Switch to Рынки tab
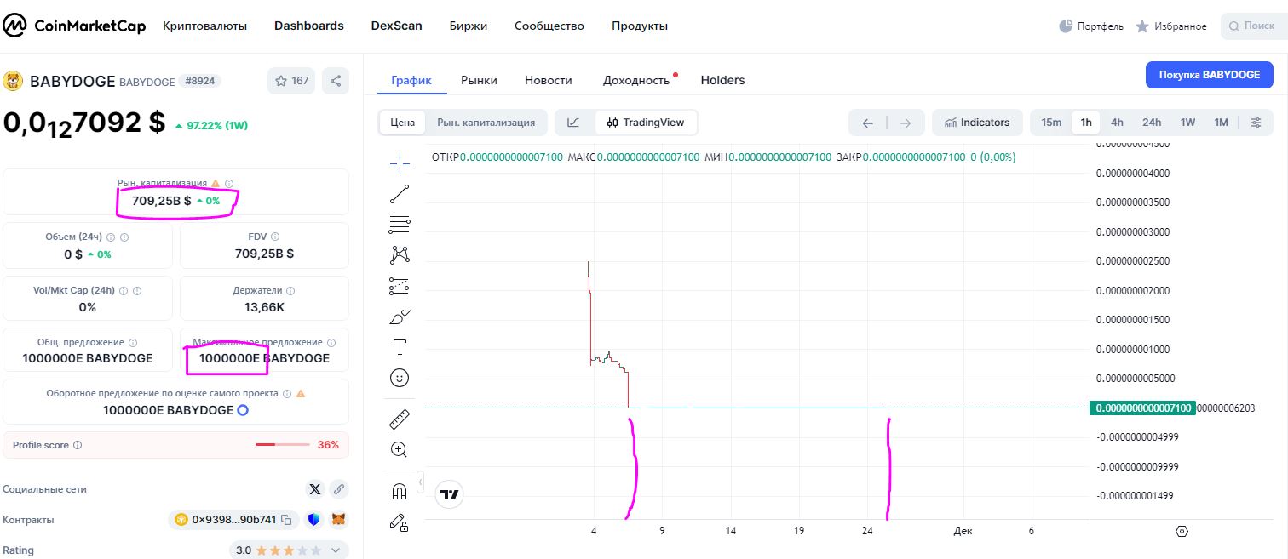The height and width of the screenshot is (559, 1288). point(479,80)
